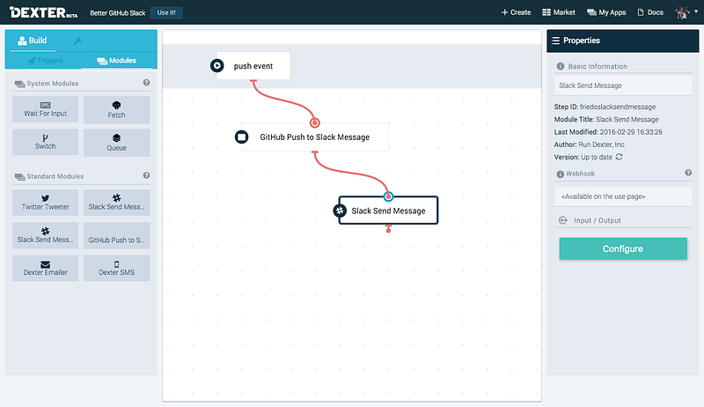The width and height of the screenshot is (704, 407).
Task: Click the Dexter logo
Action: tap(43, 12)
